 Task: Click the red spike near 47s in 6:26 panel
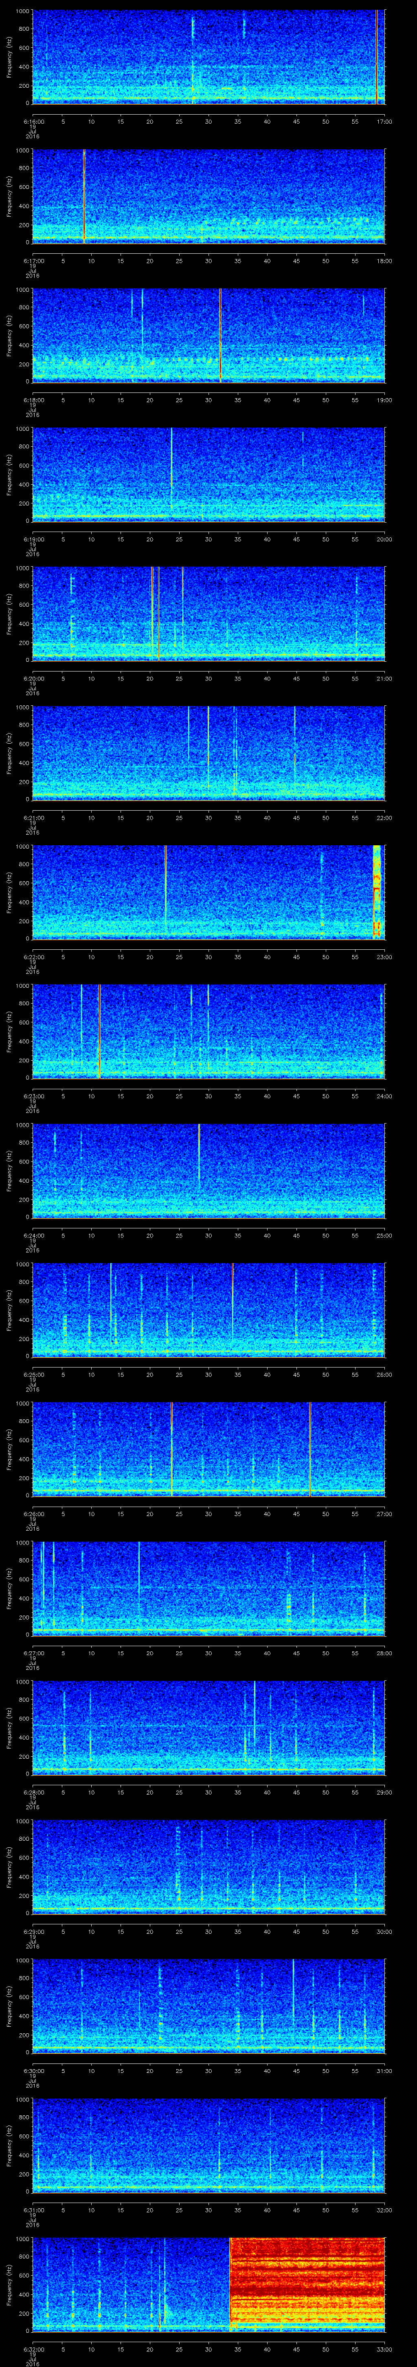pyautogui.click(x=311, y=1448)
